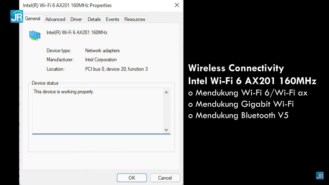329x185 pixels.
Task: Close the Properties dialog with X
Action: pos(177,5)
